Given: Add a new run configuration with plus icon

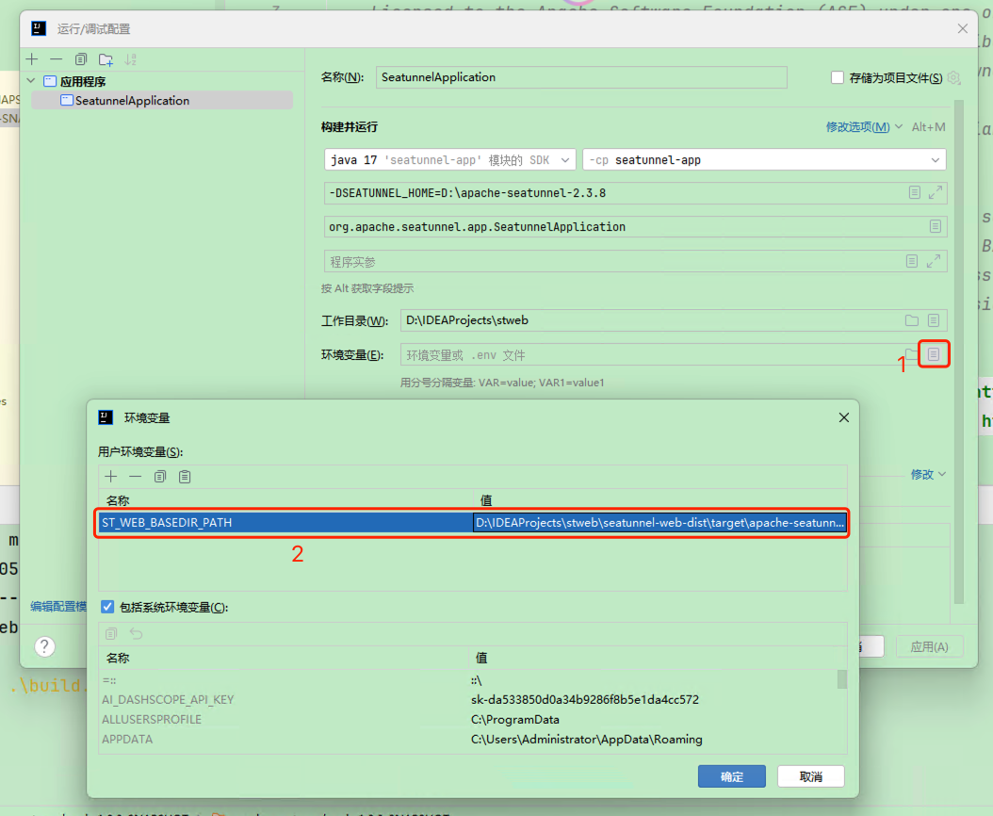Looking at the screenshot, I should coord(32,59).
